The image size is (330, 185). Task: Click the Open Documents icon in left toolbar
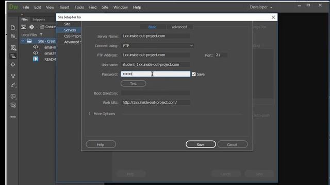click(x=13, y=27)
